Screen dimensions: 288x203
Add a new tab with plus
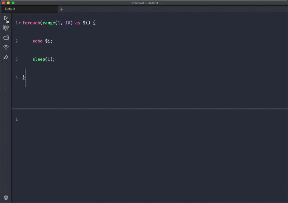click(x=62, y=9)
